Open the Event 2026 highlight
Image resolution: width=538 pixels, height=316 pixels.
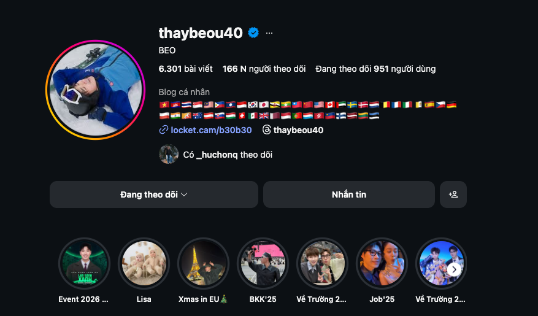[83, 263]
